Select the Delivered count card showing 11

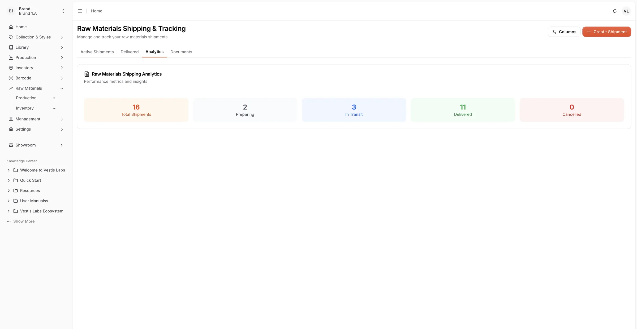click(463, 110)
